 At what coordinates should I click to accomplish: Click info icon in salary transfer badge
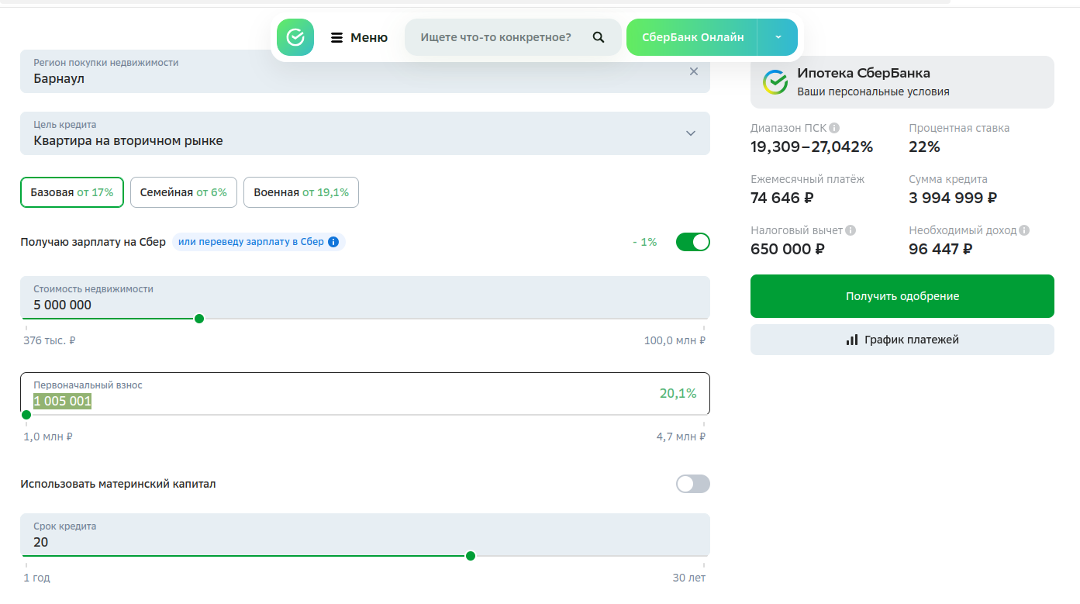coord(333,242)
